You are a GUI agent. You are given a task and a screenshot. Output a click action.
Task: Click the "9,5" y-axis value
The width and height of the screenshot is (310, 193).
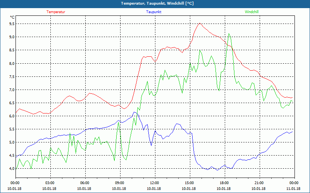click(12, 24)
